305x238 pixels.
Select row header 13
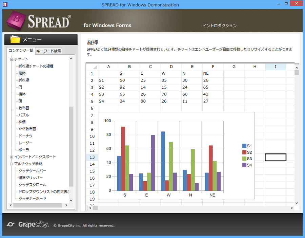coord(92,157)
